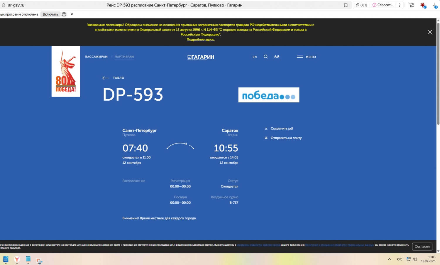
Task: Close the yellow passport notice banner
Action: 430,32
